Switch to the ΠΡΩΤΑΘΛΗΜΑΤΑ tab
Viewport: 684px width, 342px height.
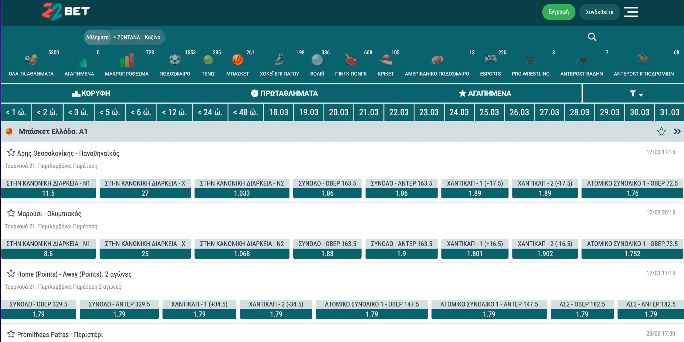click(284, 93)
